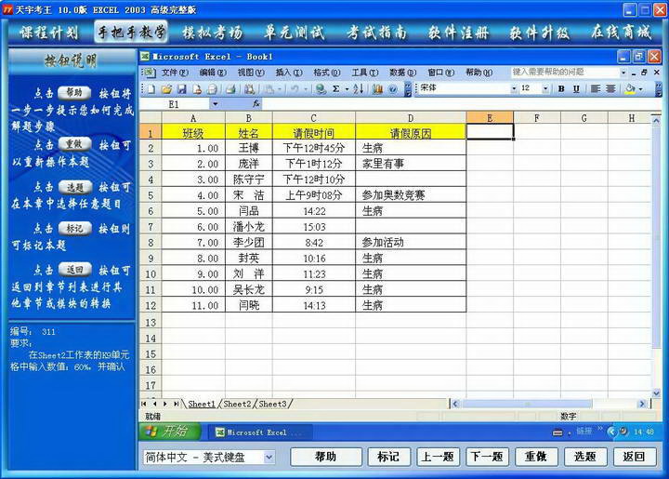Open the 插入 (Insert) menu
Image resolution: width=669 pixels, height=479 pixels.
click(x=289, y=73)
